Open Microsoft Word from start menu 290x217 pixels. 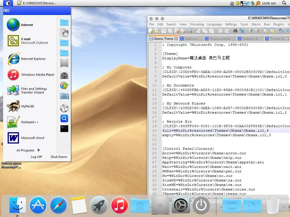31,138
